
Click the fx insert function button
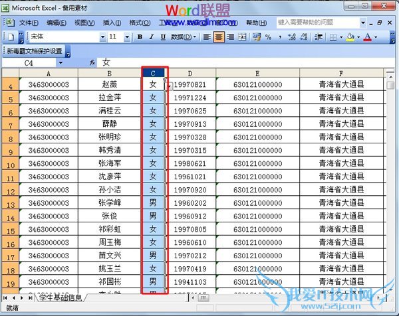92,62
